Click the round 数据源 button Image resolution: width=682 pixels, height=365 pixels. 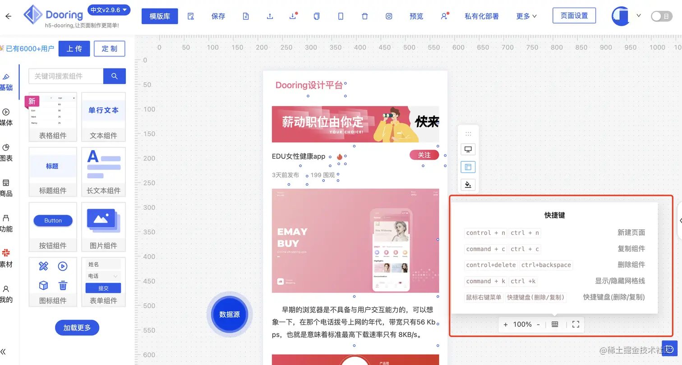pyautogui.click(x=230, y=314)
